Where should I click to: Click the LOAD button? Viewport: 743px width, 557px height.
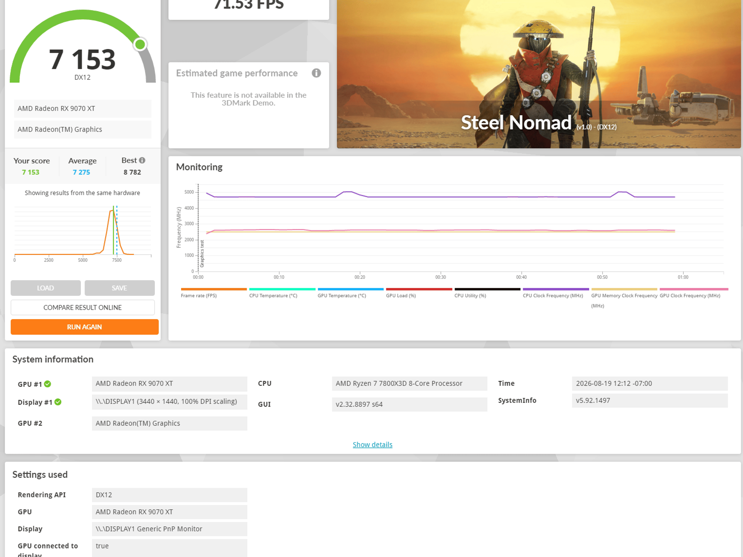coord(46,288)
